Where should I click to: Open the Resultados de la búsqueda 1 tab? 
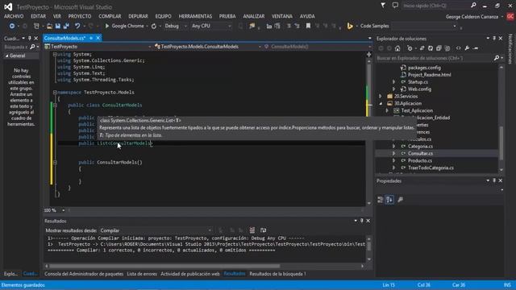click(x=277, y=274)
